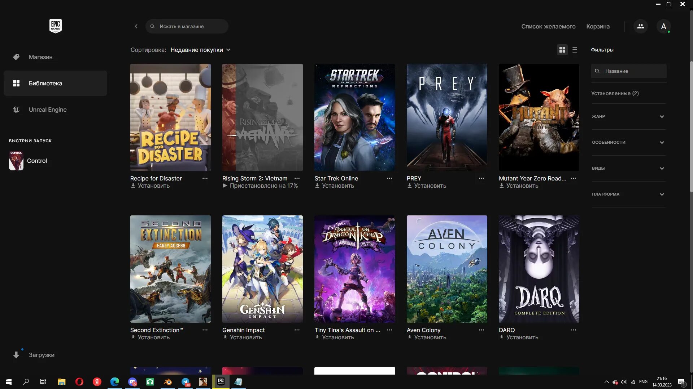The height and width of the screenshot is (389, 693).
Task: Click three-dot menu on DARQ game
Action: pyautogui.click(x=574, y=330)
